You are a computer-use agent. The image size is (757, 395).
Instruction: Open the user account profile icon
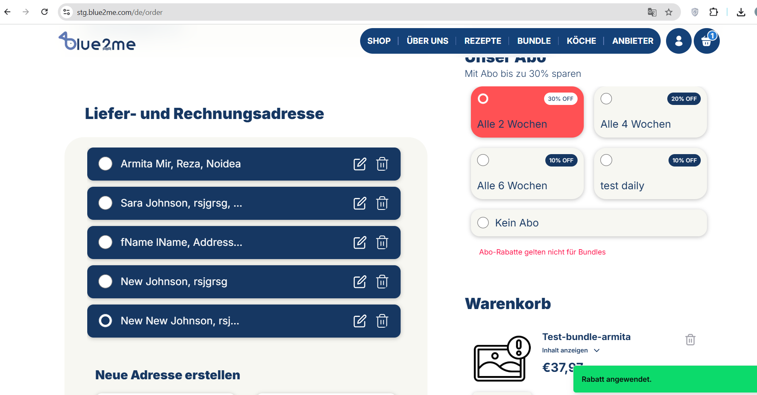678,41
